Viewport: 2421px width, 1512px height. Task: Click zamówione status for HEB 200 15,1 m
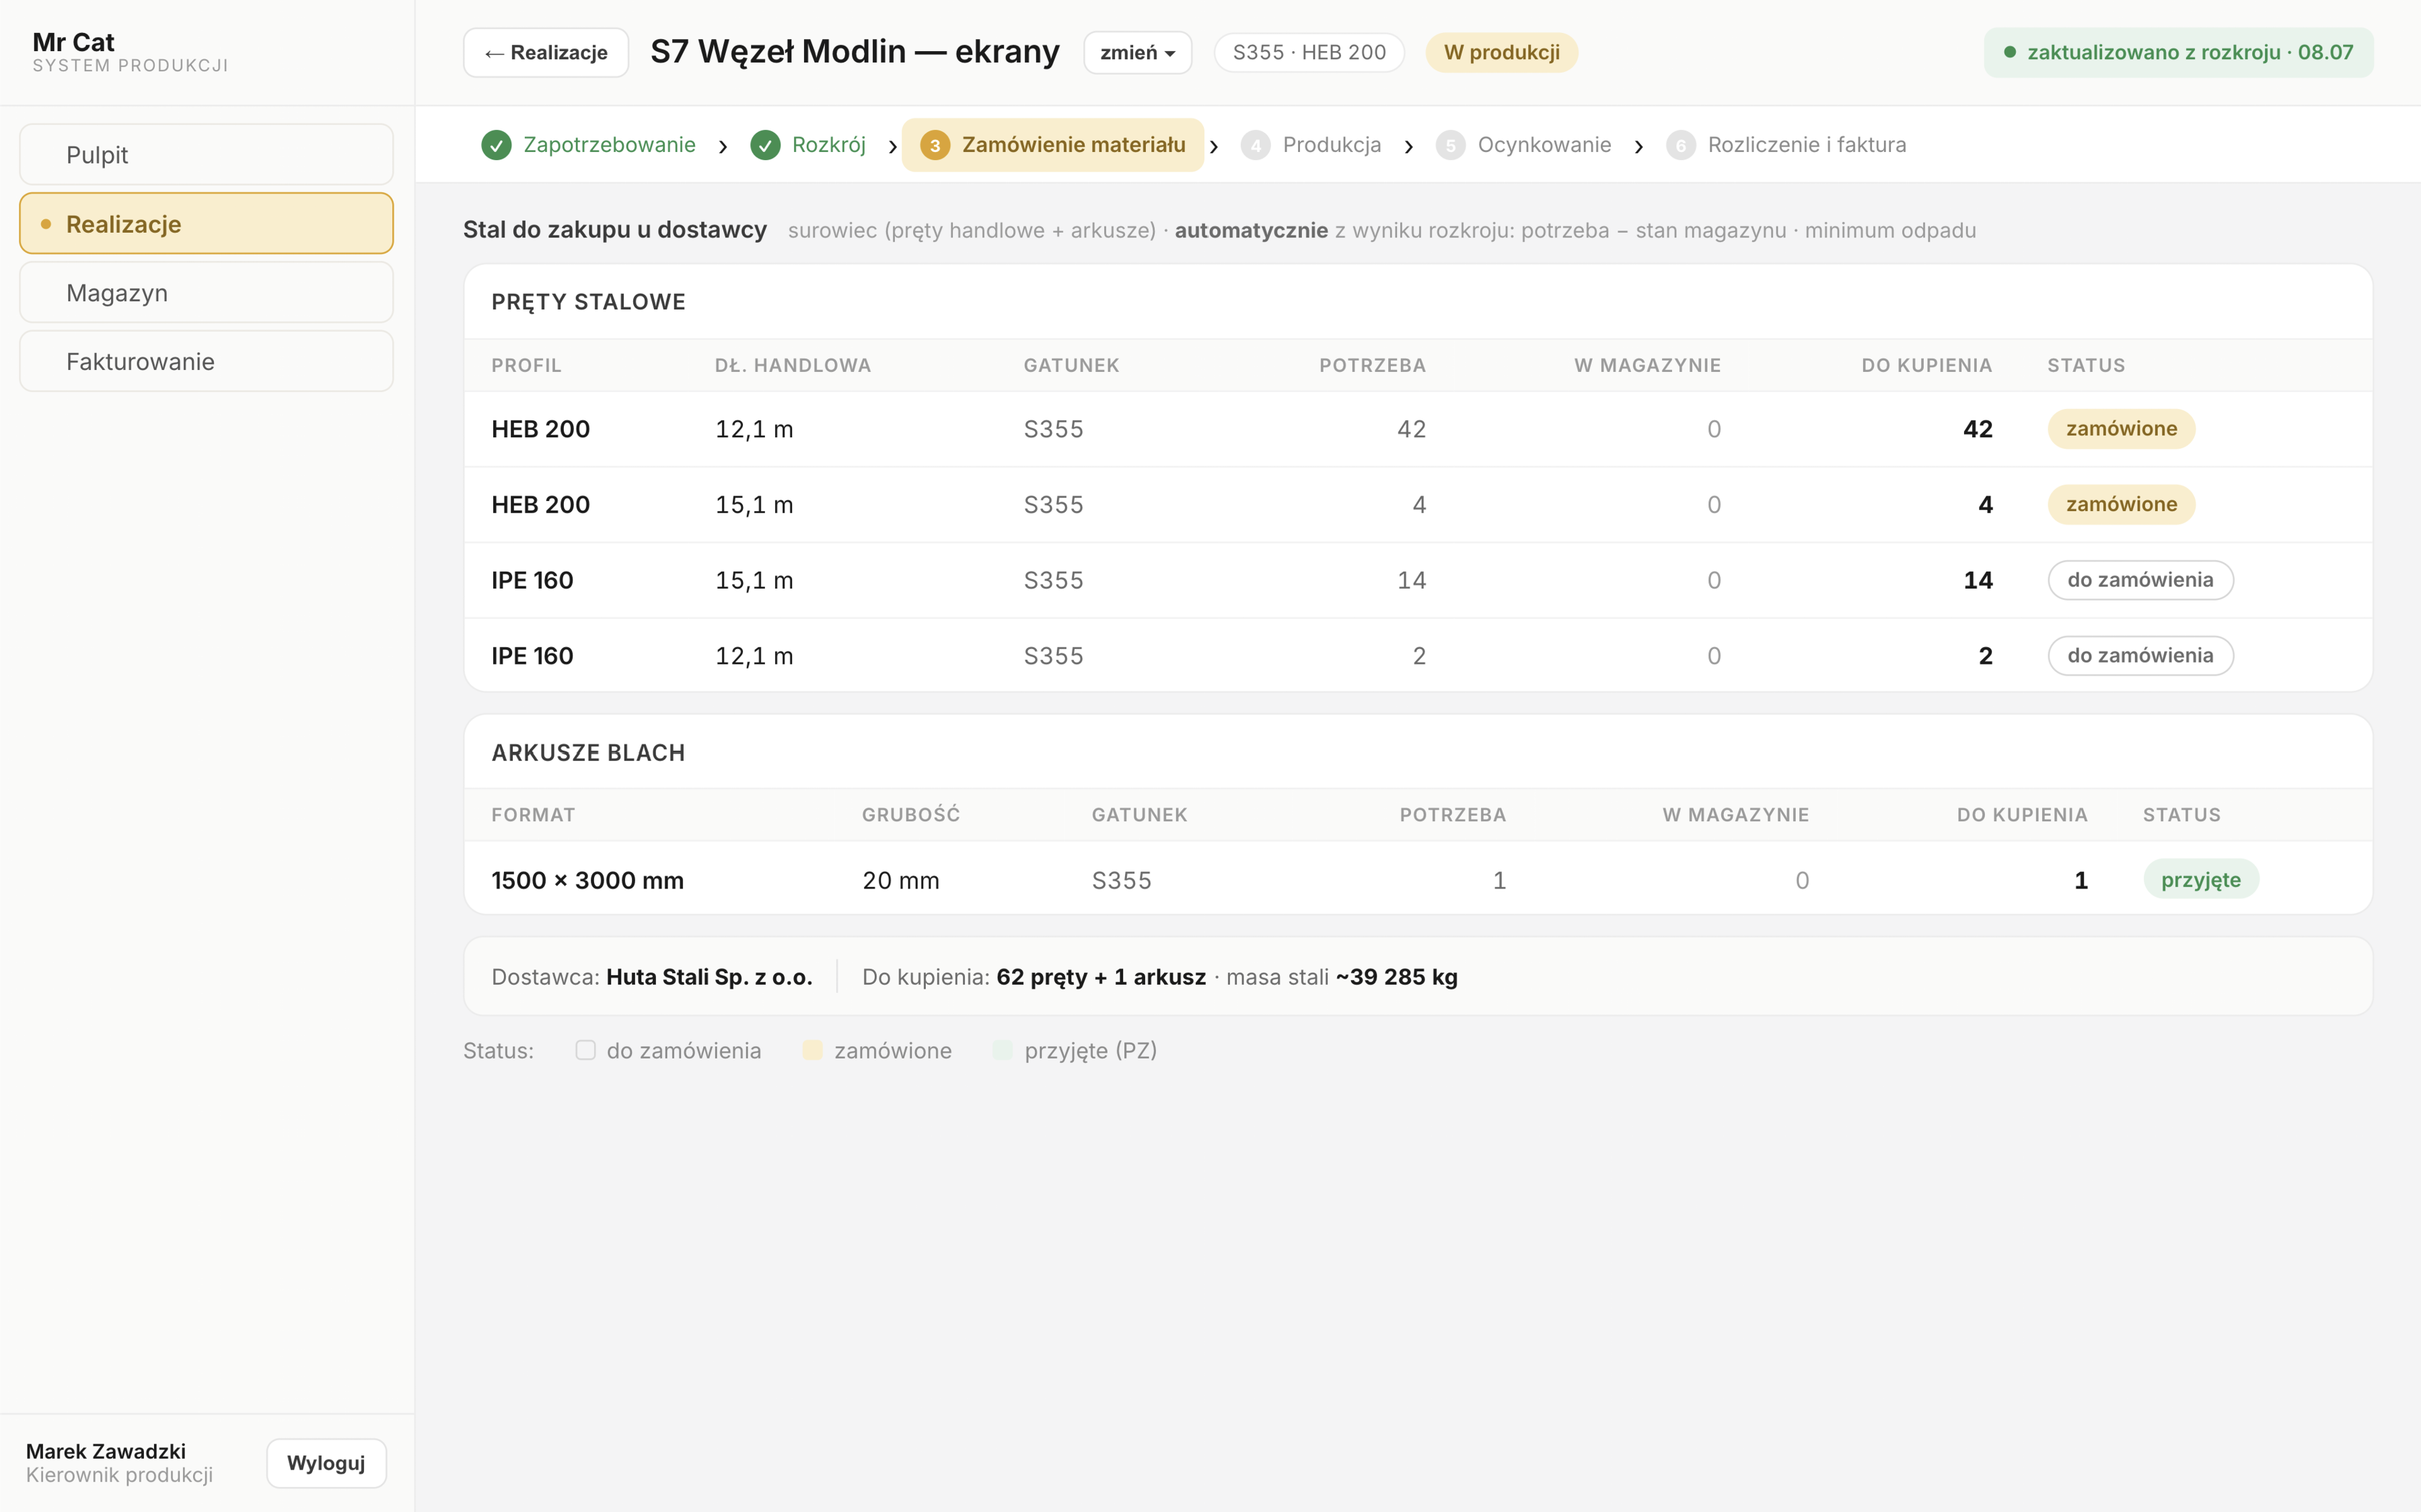coord(2121,505)
